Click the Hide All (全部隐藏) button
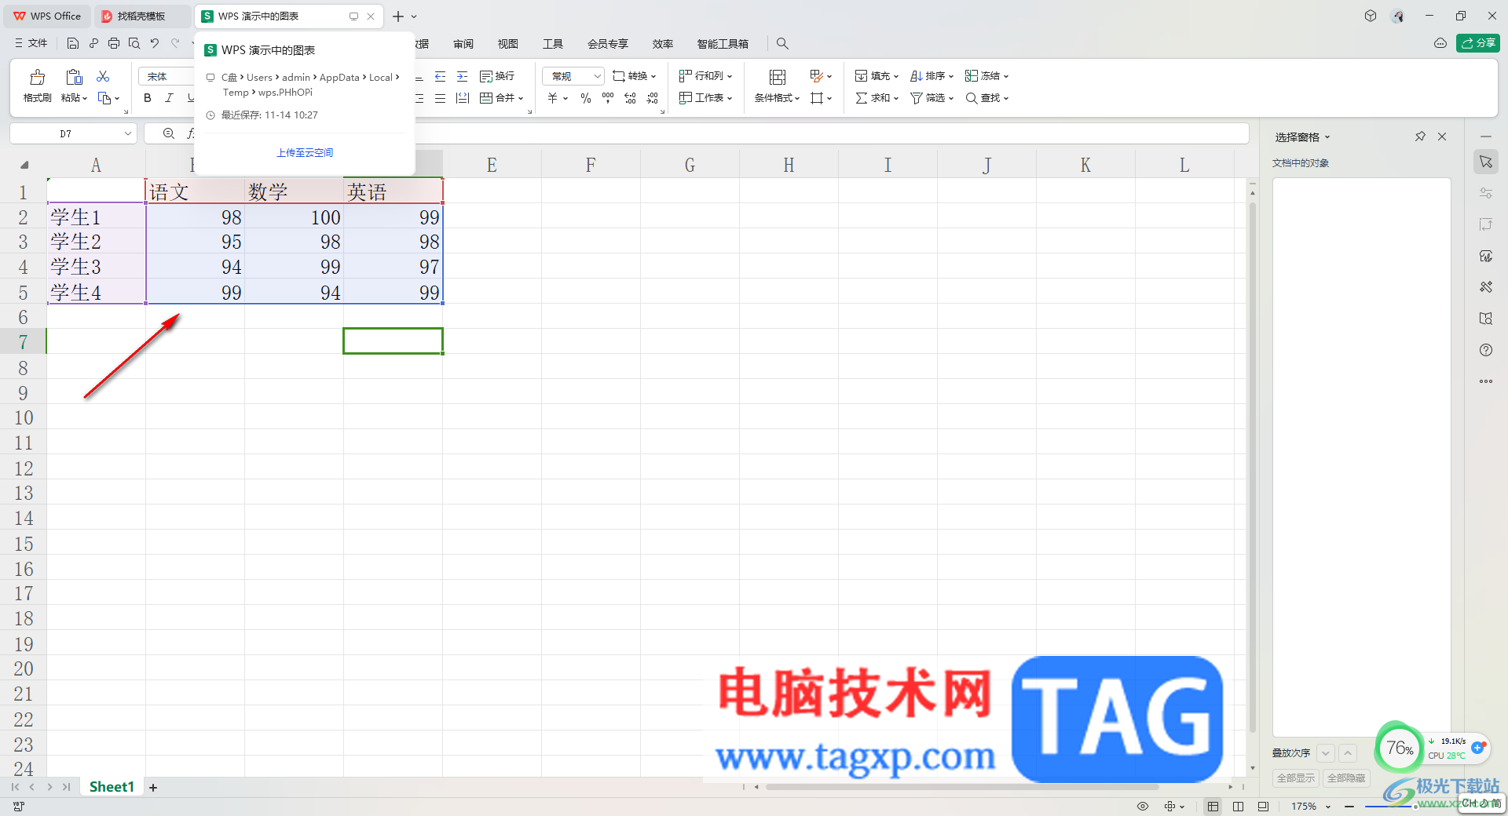This screenshot has height=816, width=1508. pos(1346,778)
